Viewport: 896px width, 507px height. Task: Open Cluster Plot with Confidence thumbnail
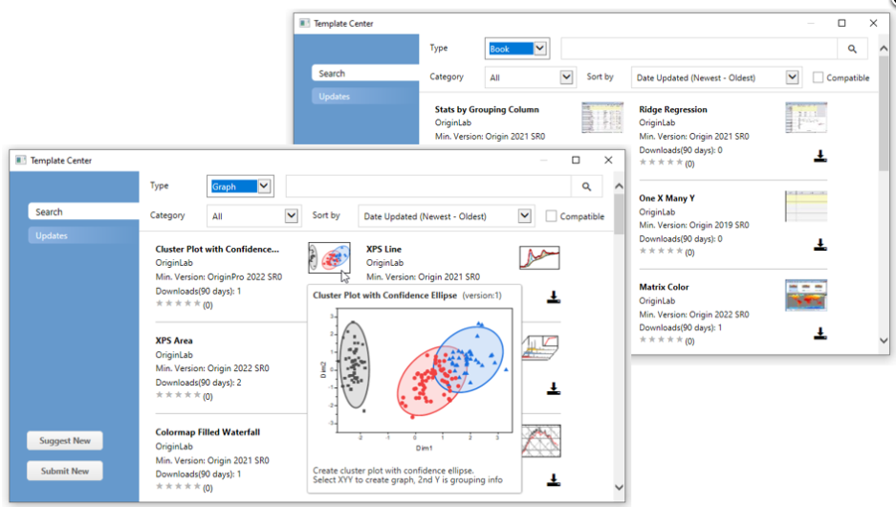(329, 257)
